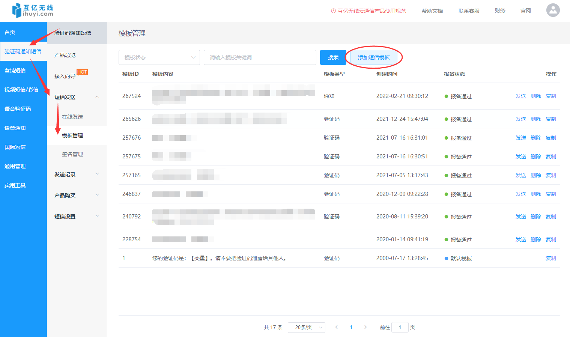The image size is (570, 337).
Task: Open the 模板状态 dropdown
Action: pos(159,57)
